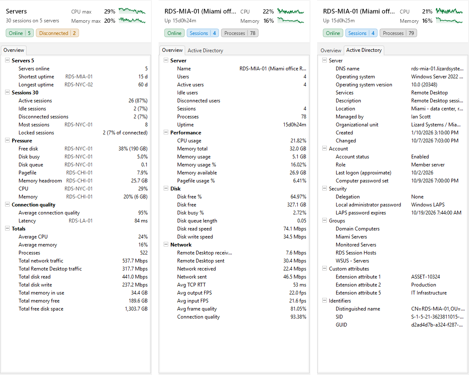This screenshot has height=375, width=469.
Task: Select the Overview tab in the middle panel
Action: coord(172,50)
